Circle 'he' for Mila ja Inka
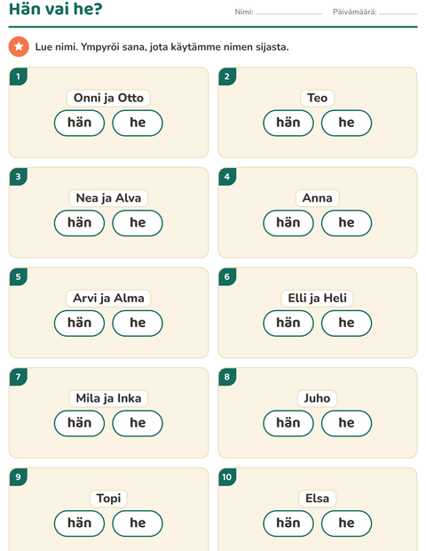426x551 pixels. pos(138,423)
